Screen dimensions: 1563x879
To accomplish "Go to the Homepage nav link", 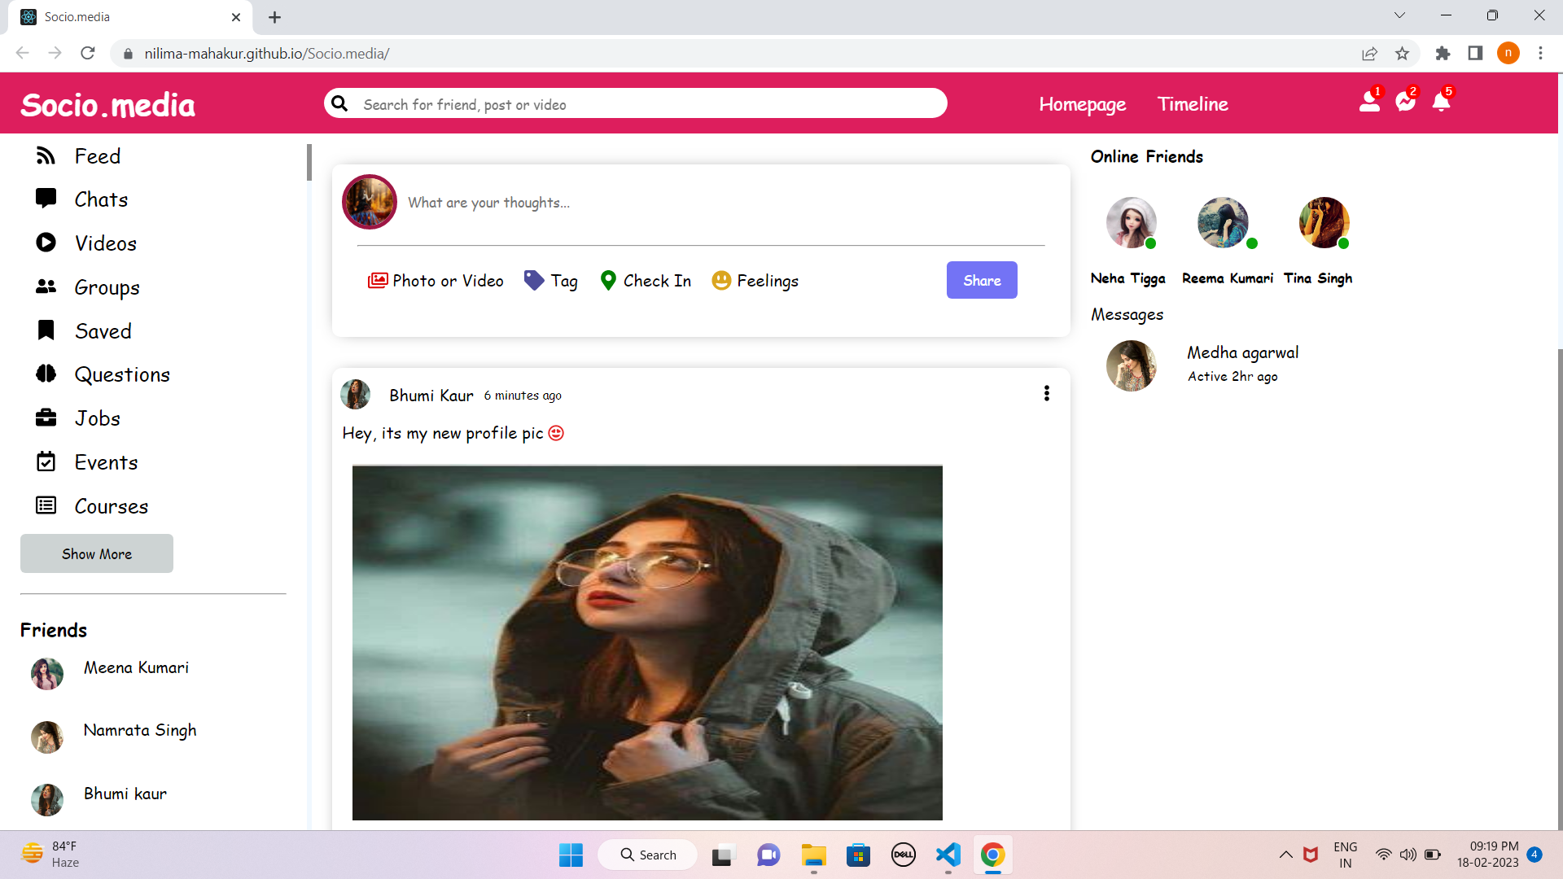I will click(x=1082, y=104).
